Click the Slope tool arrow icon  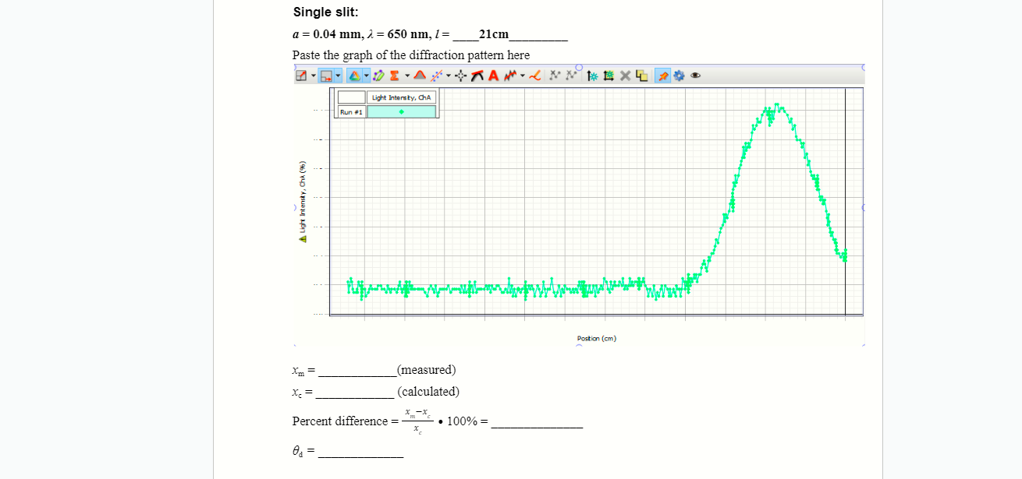478,75
